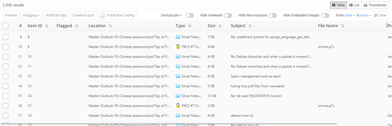
Task: Open the Flagging dropdown
Action: coord(32,15)
